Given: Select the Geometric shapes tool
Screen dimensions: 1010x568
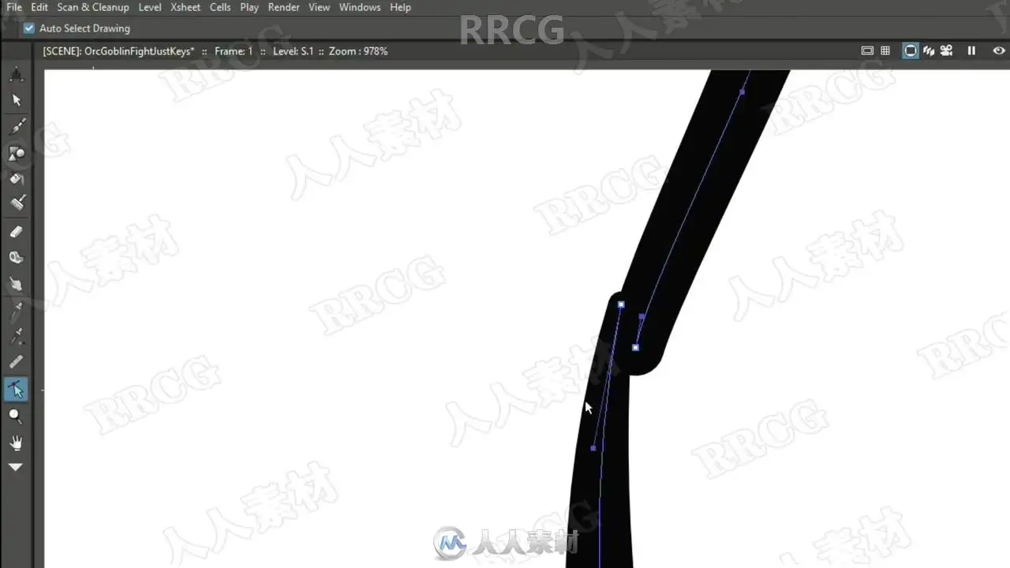Looking at the screenshot, I should (16, 152).
